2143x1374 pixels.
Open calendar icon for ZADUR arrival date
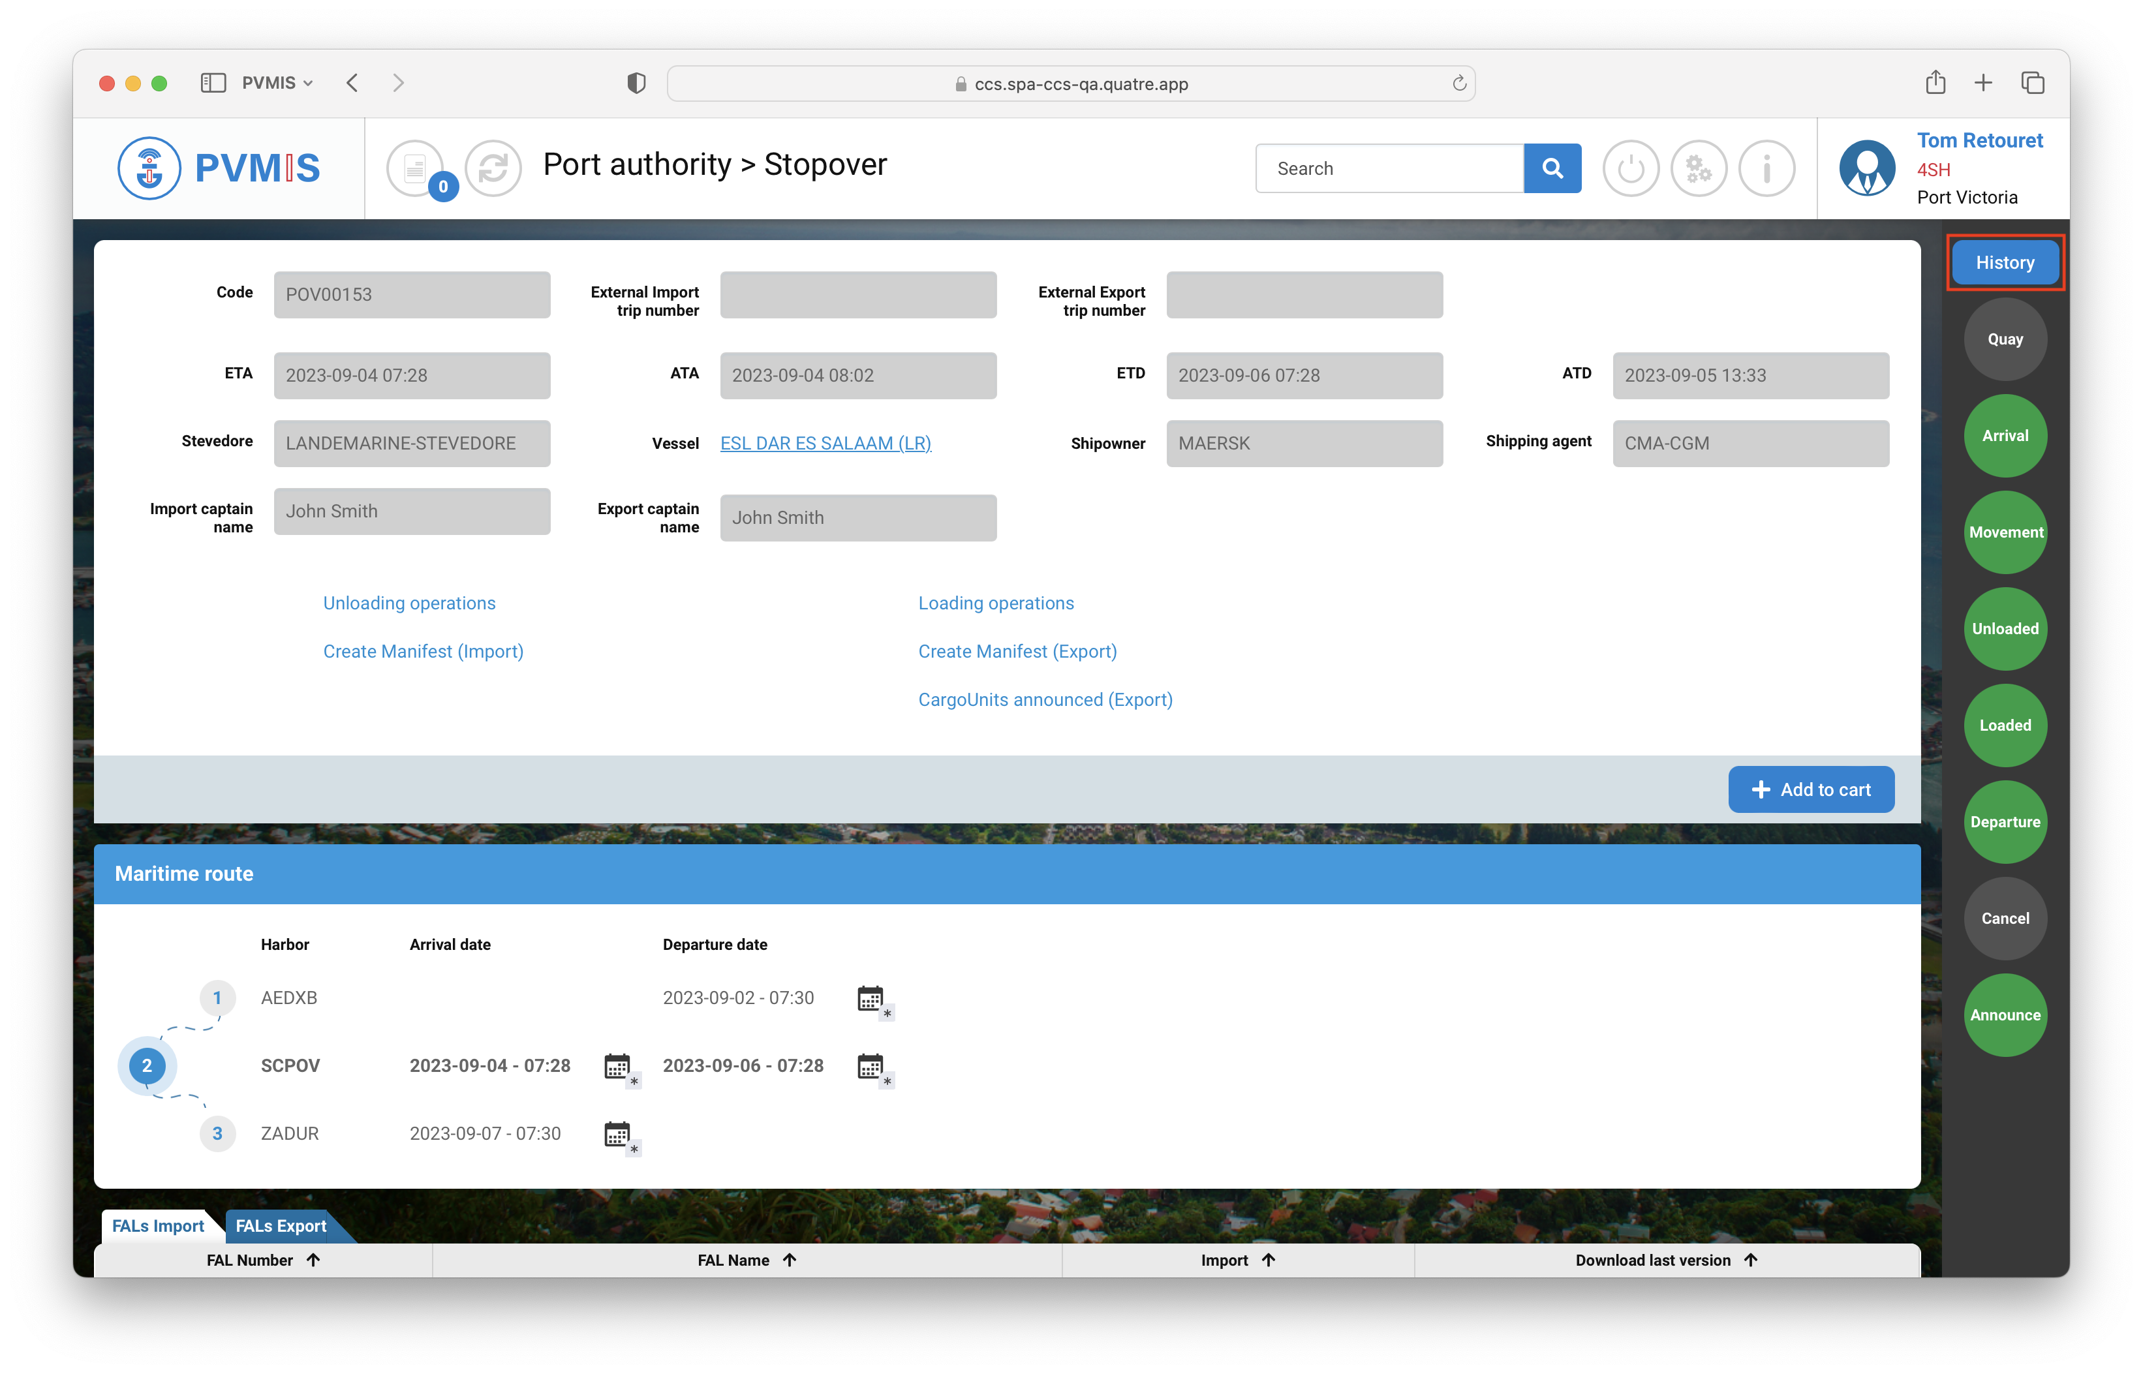[617, 1134]
